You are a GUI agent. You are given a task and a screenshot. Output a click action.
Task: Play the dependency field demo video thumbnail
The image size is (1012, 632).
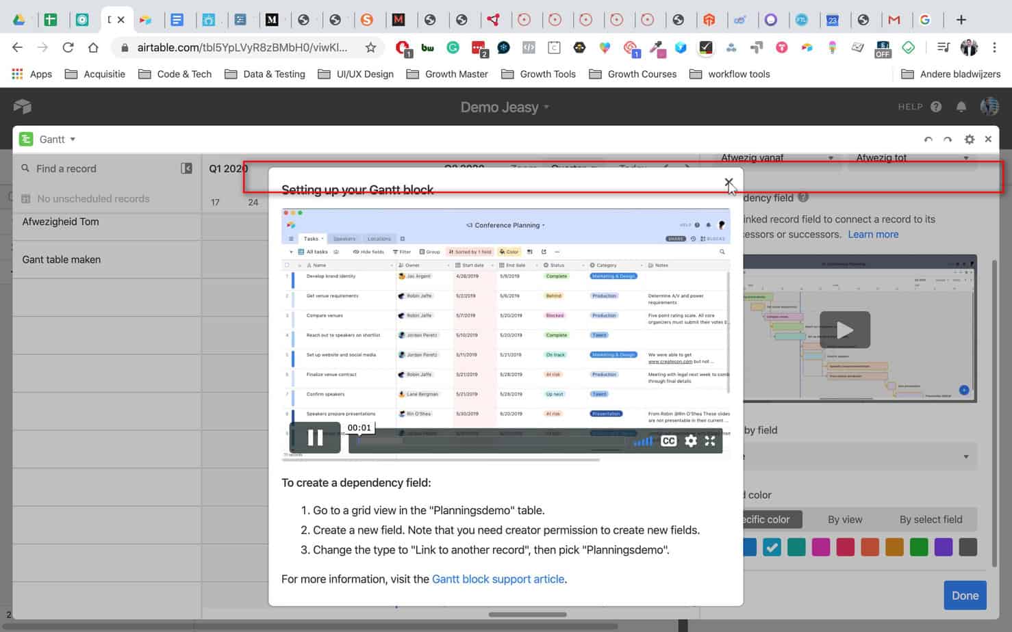pos(844,330)
